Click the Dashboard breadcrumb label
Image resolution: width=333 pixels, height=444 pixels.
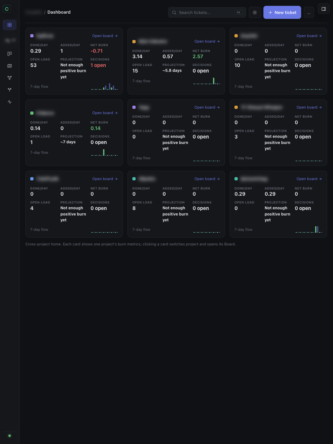click(x=59, y=12)
